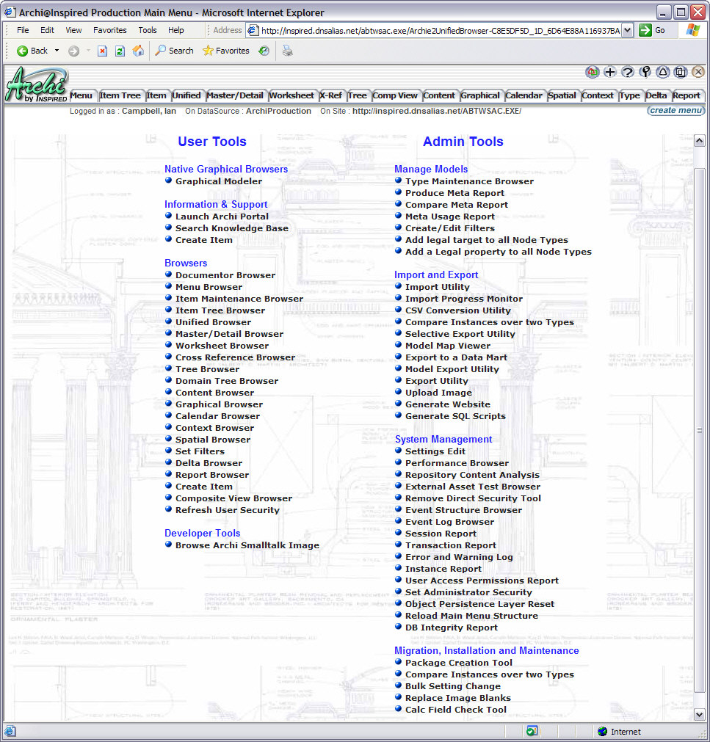The image size is (710, 742).
Task: Open Browse Archi Smalltalk Image link
Action: point(247,545)
